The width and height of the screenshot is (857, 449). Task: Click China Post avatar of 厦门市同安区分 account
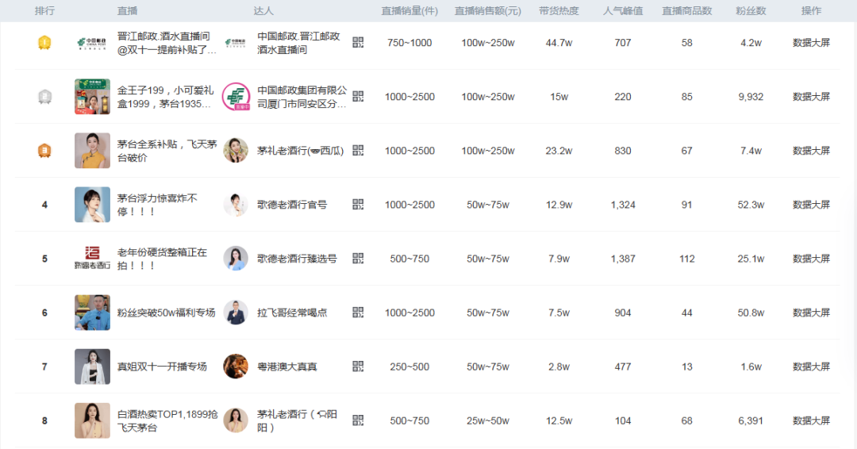[x=236, y=97]
